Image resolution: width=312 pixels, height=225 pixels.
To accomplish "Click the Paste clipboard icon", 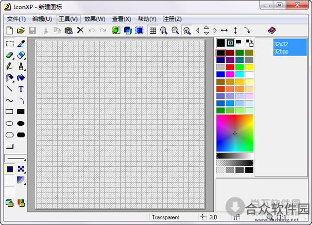I will tap(69, 31).
